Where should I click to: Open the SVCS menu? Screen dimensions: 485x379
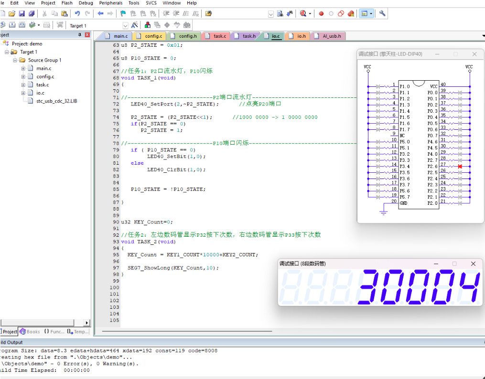[151, 3]
